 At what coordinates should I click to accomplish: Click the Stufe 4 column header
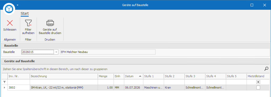[x=216, y=76]
